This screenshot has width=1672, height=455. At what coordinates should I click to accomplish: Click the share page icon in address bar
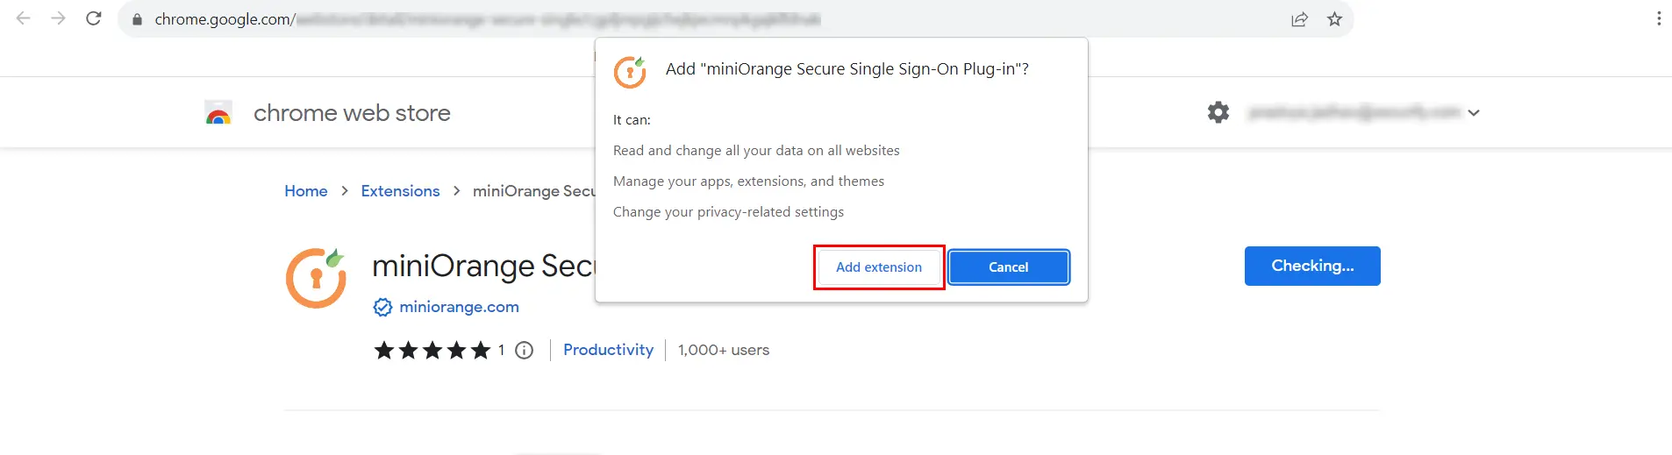click(1299, 19)
